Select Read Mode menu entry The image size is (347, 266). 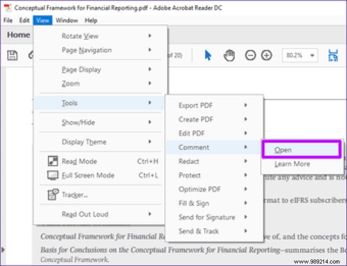click(x=99, y=161)
